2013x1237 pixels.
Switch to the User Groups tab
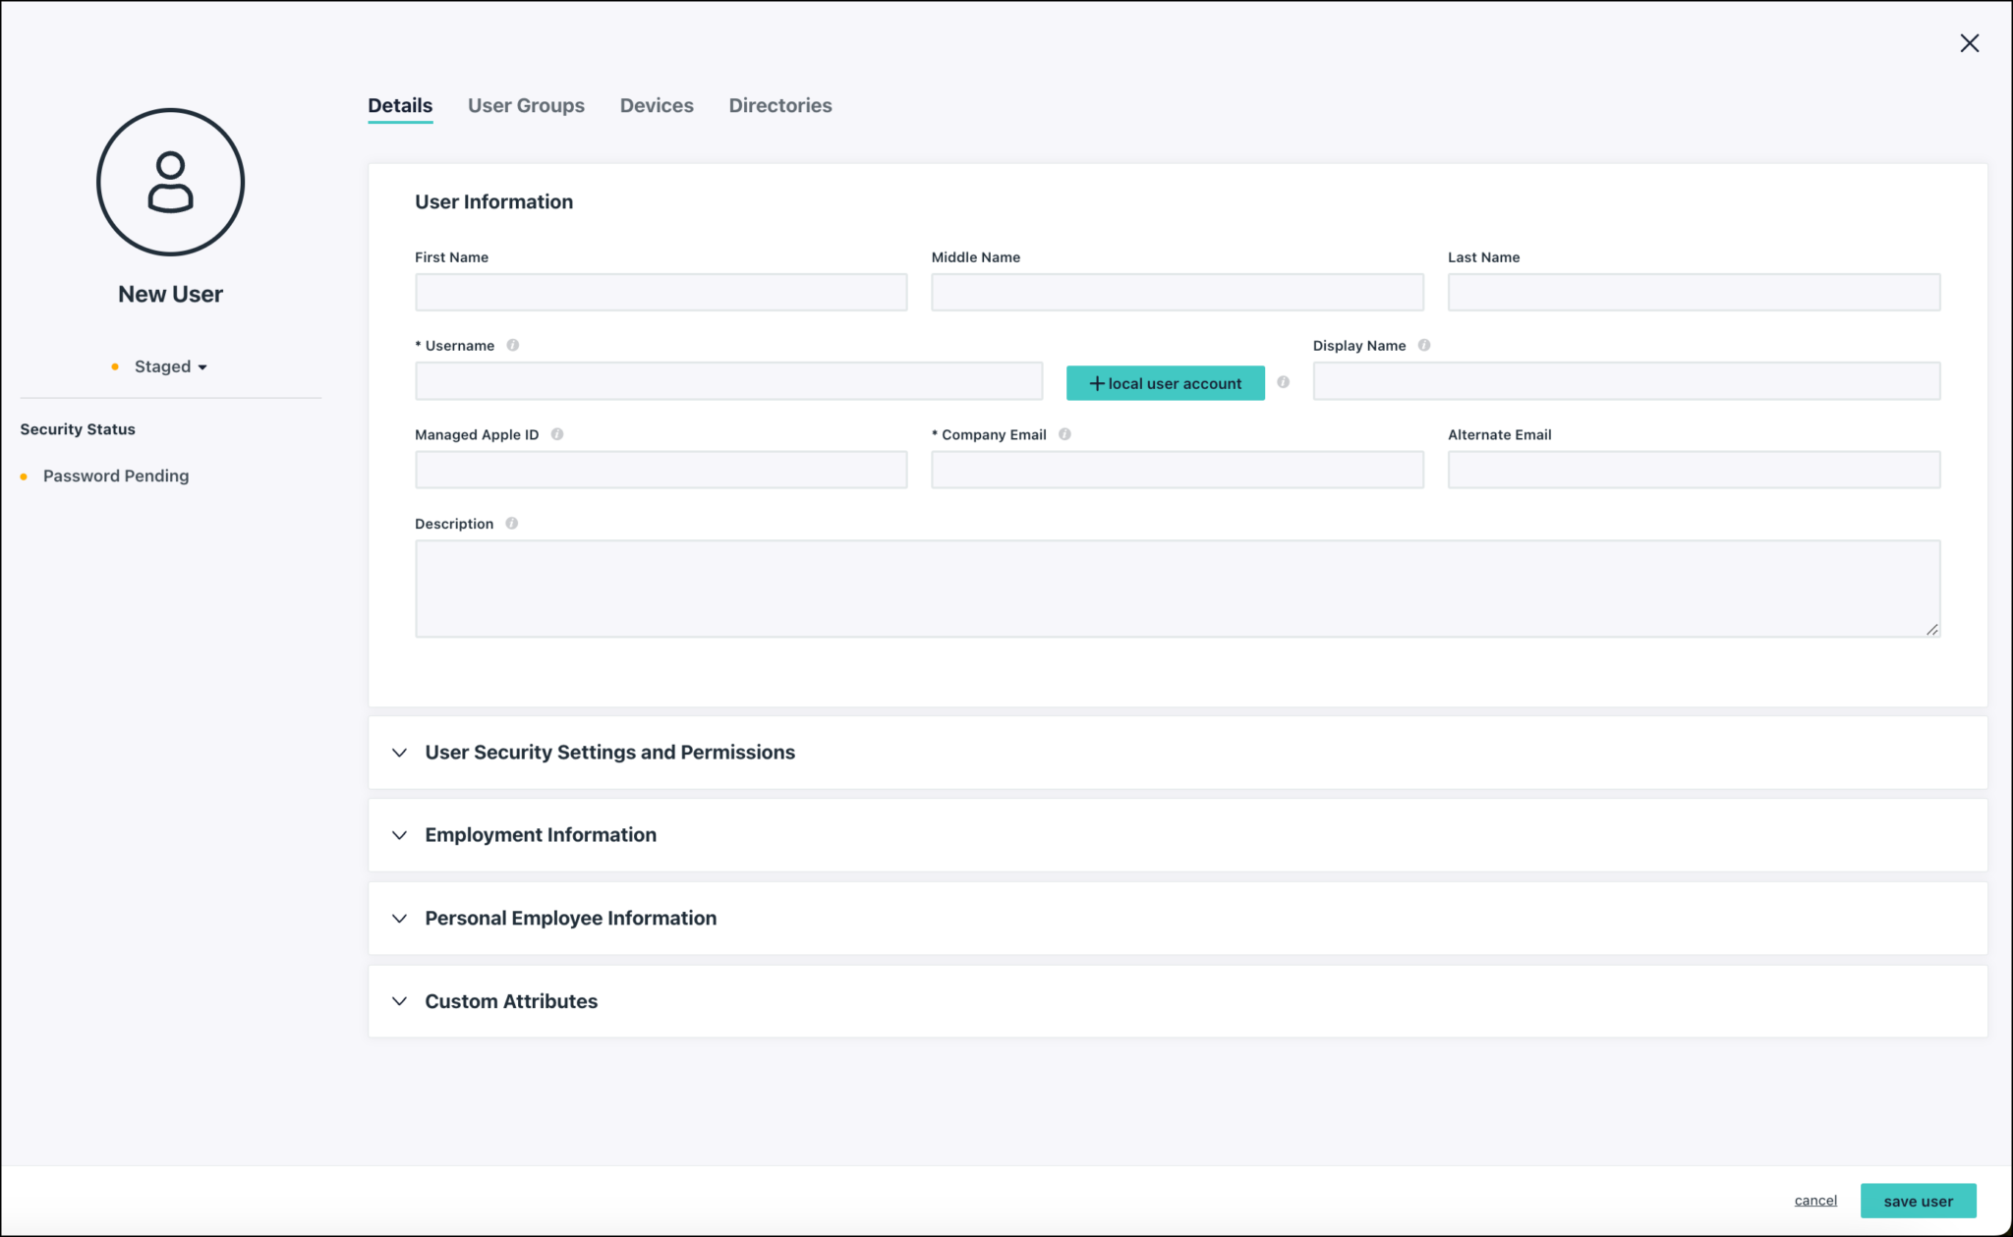526,105
